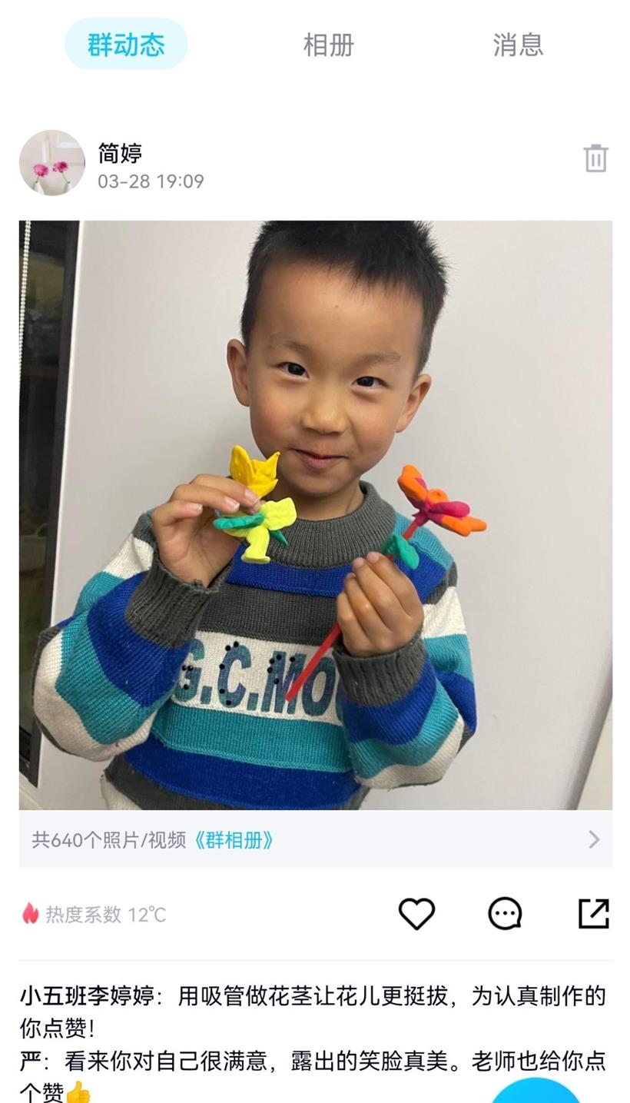Tap the post timestamp 03-28 19:09
Screen dimensions: 630x1103
(151, 181)
